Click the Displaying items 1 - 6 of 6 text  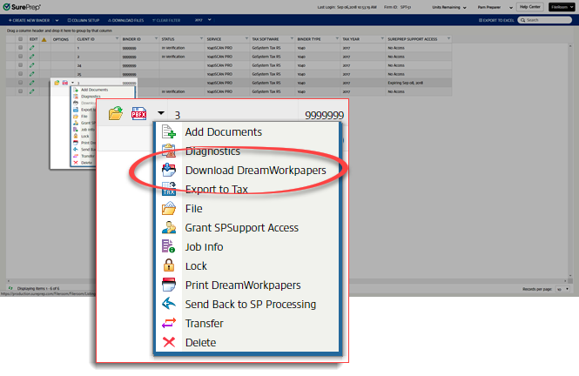(38, 289)
